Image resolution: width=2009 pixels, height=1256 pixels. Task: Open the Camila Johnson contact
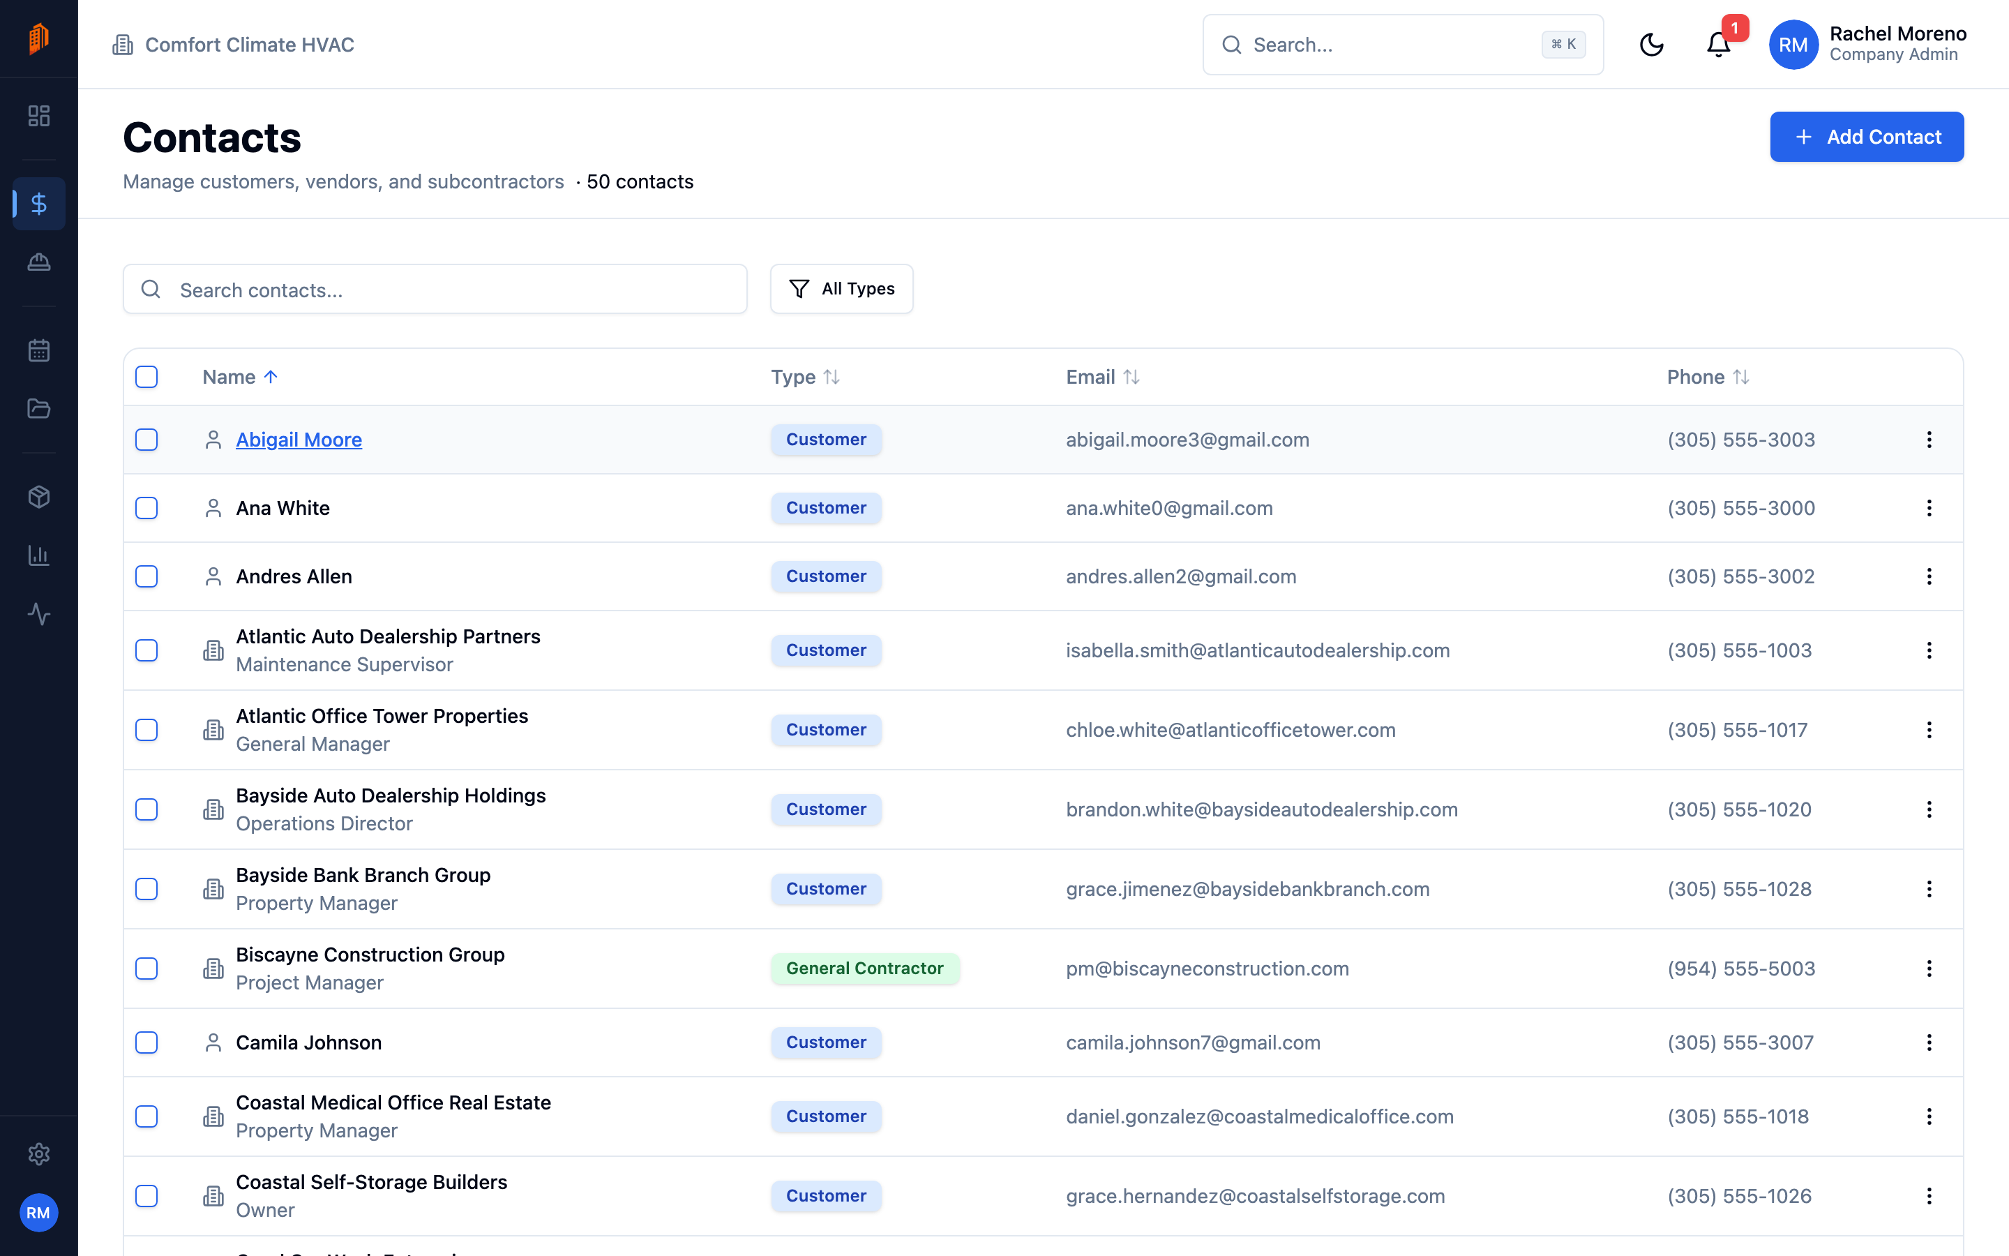(309, 1042)
